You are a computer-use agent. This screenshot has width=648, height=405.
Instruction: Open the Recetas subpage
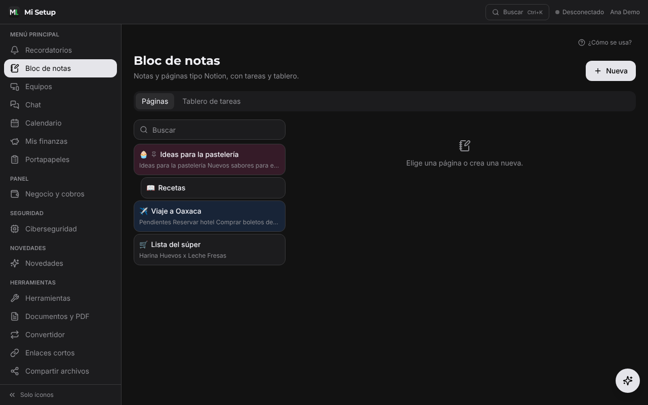[x=213, y=188]
